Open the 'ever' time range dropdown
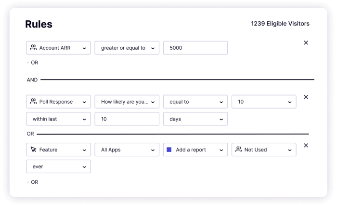Viewport: 337px width, 205px height. (x=58, y=166)
